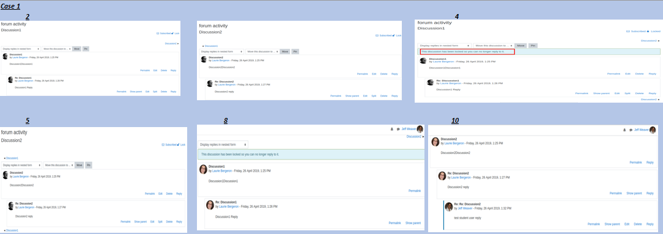
Task: Open the notifications bell in screenshot 8
Action: [392, 130]
